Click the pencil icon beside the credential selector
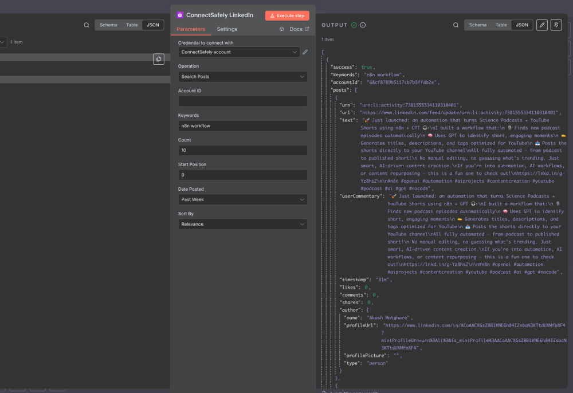Image resolution: width=573 pixels, height=393 pixels. [x=305, y=52]
